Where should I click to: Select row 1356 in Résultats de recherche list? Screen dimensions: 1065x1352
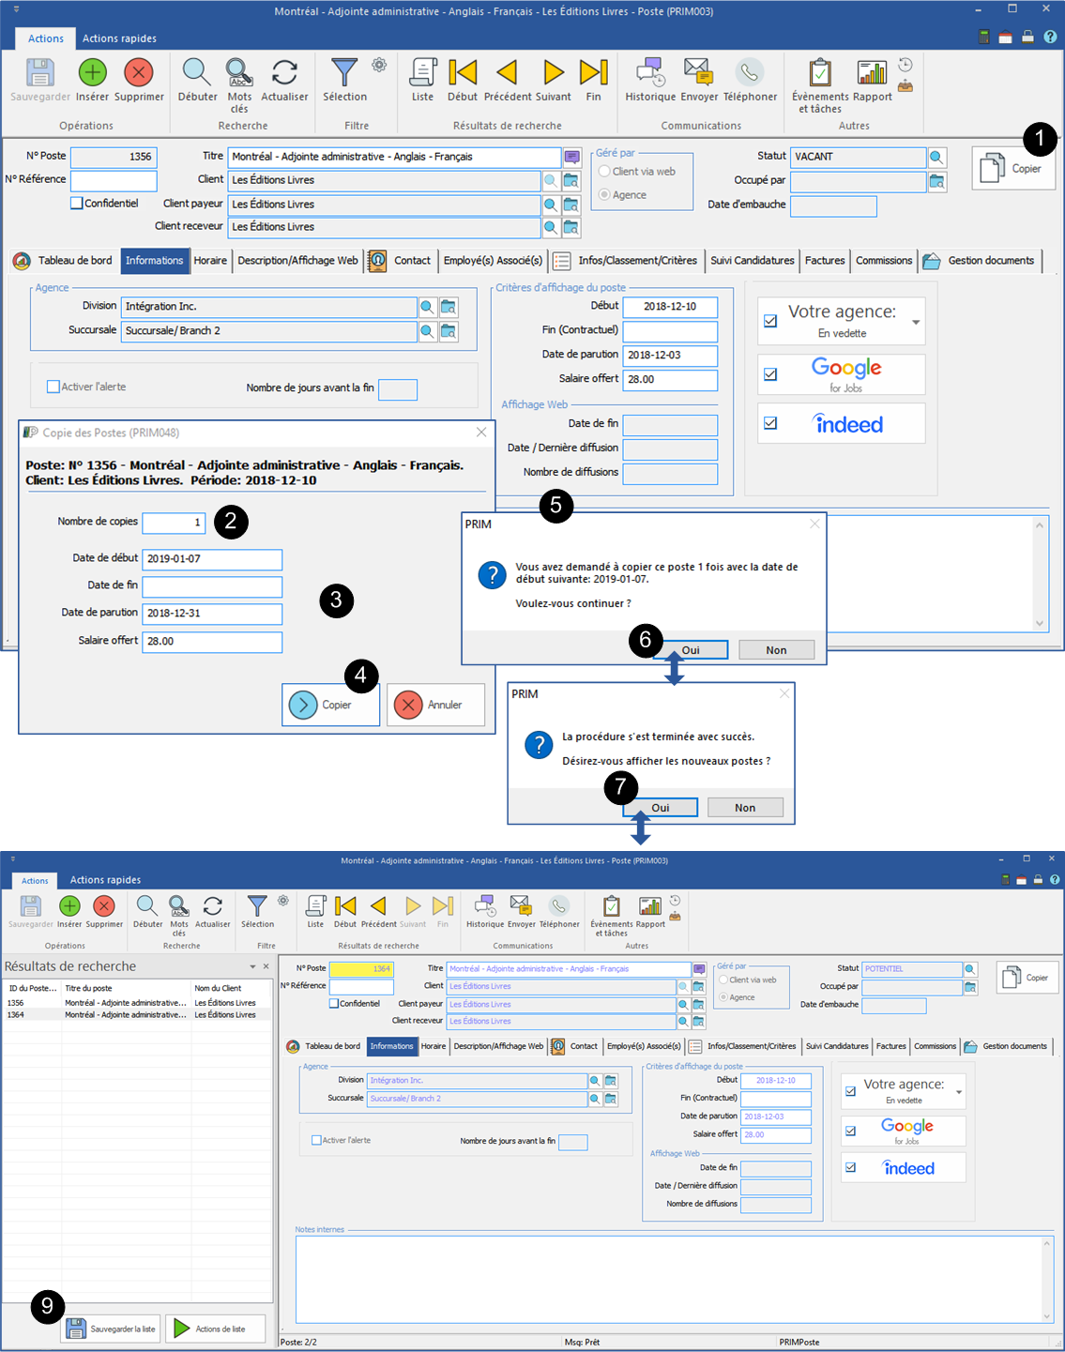[x=137, y=1003]
